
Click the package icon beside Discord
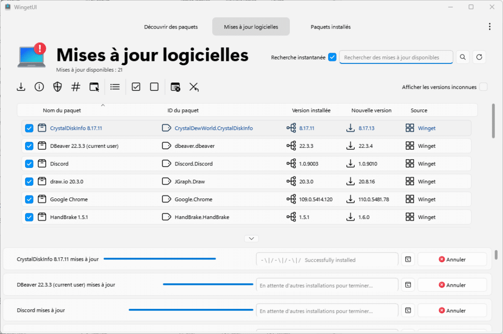(x=42, y=164)
